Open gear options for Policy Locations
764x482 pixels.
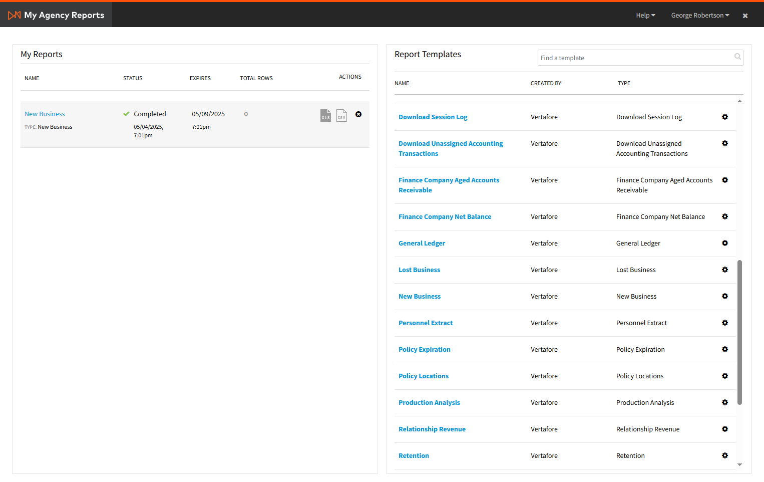[x=725, y=376]
